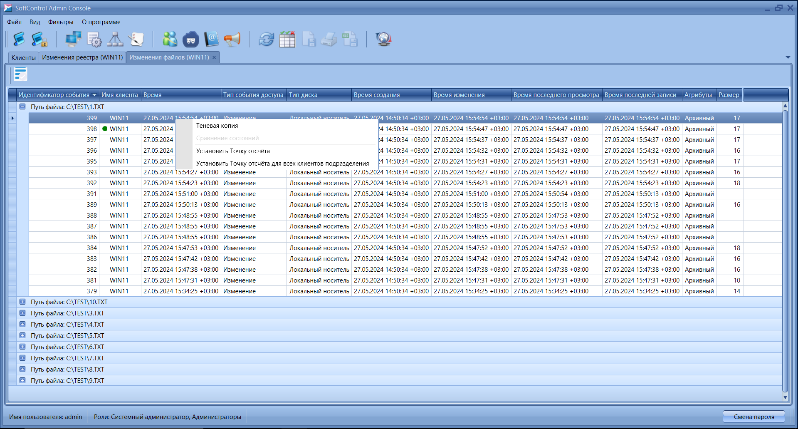Open the network hierarchy tree icon
Screen dimensions: 798x429
(115, 39)
